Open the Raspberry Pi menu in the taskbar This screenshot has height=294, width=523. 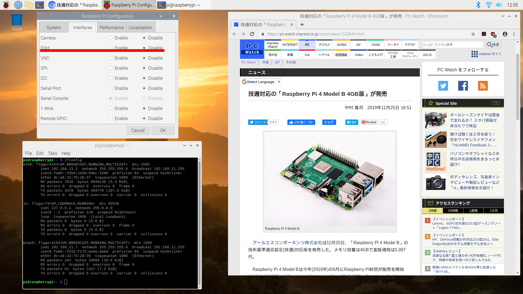[x=5, y=5]
